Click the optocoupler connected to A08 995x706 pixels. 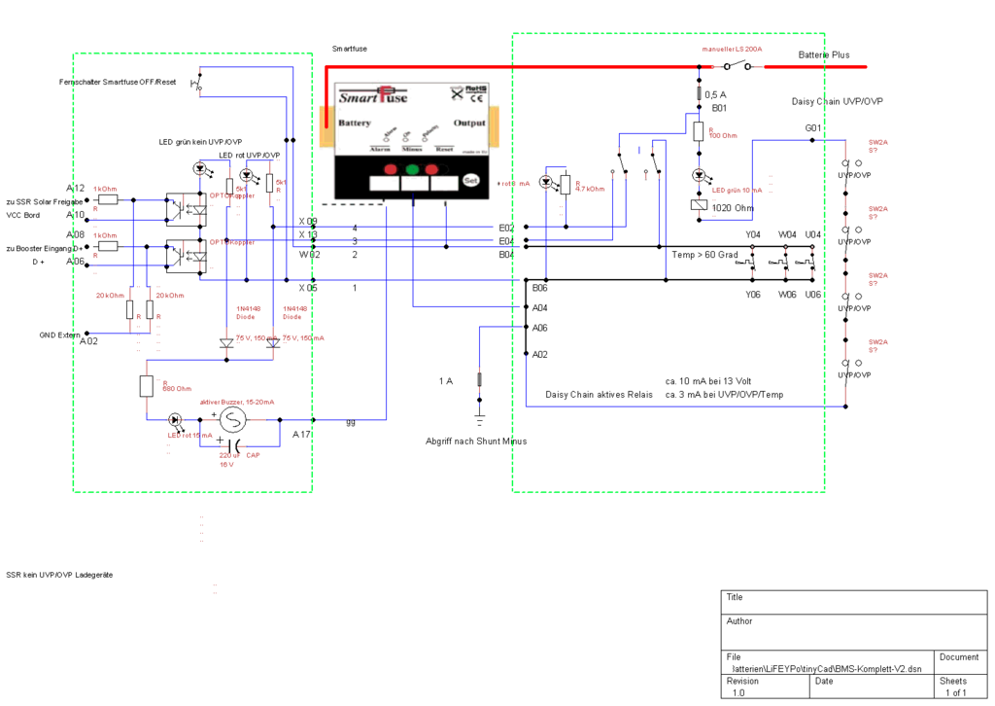coord(186,256)
